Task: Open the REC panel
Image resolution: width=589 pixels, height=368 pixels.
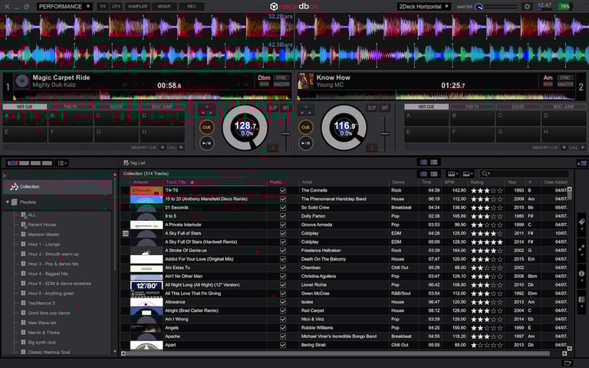Action: coord(192,6)
